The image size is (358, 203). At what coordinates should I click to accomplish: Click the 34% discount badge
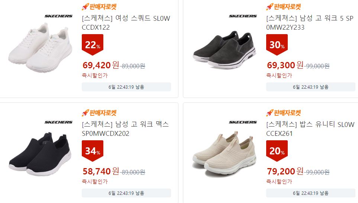[93, 151]
